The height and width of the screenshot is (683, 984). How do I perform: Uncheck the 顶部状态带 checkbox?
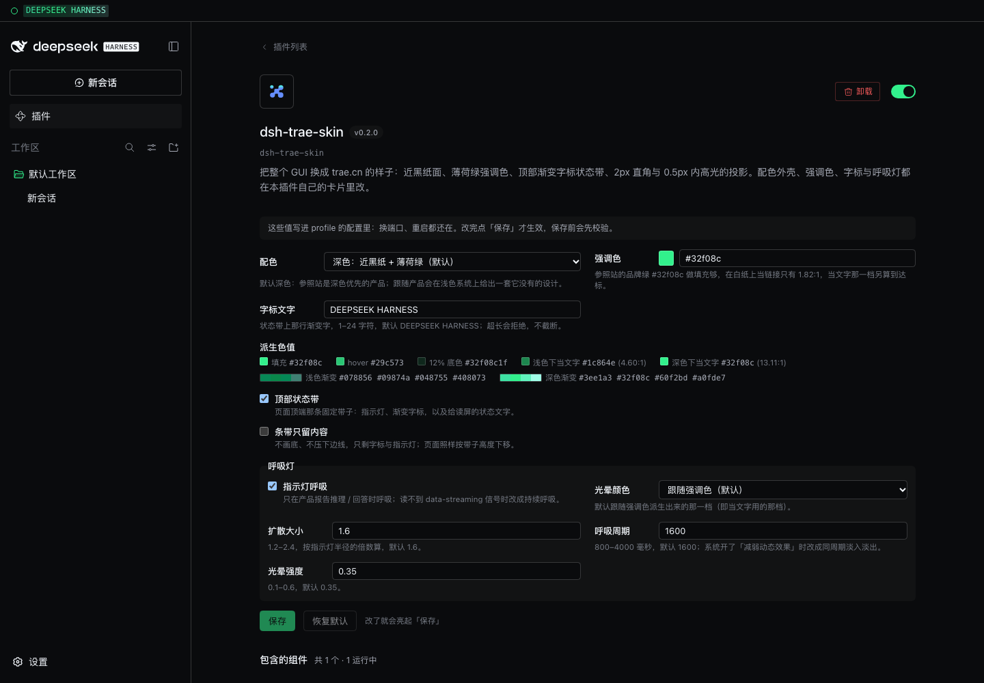click(x=264, y=399)
